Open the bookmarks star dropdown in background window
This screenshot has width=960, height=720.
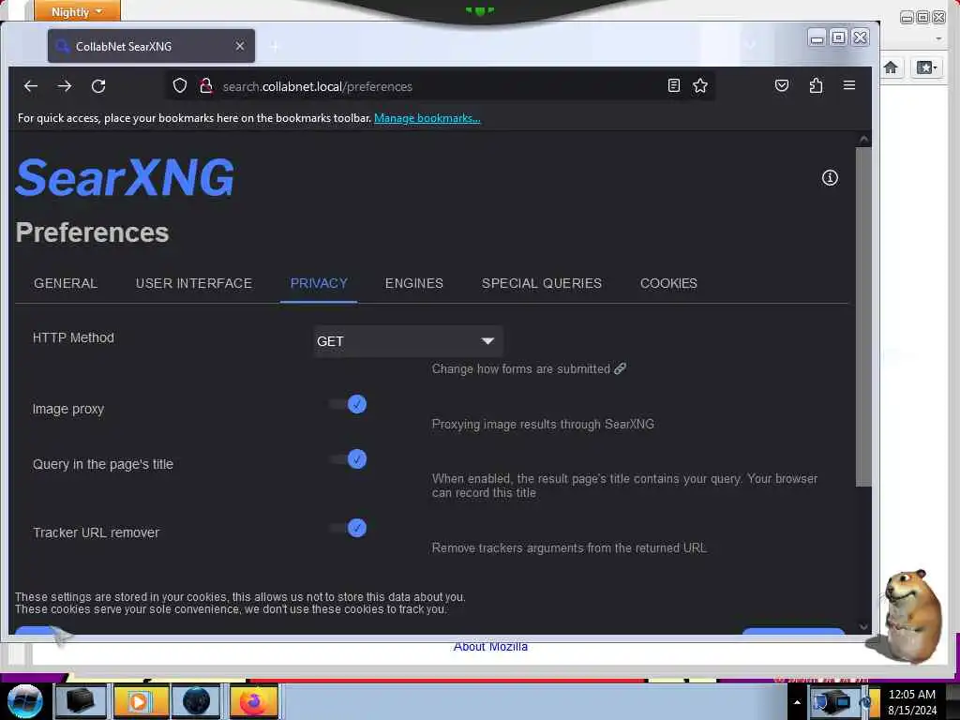click(x=926, y=67)
